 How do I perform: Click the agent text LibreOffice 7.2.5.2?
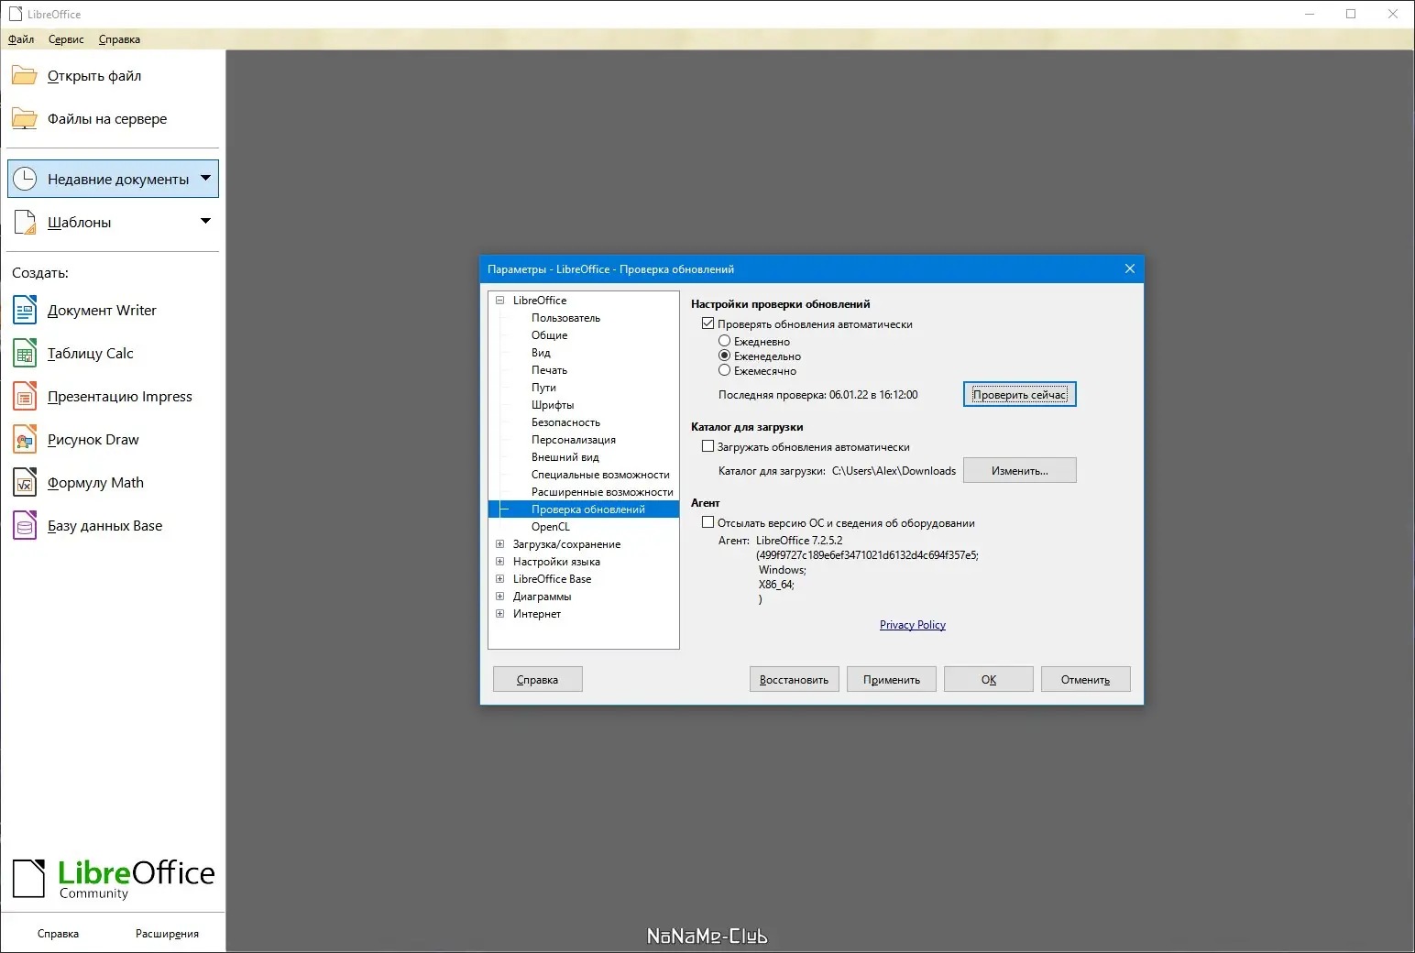point(799,540)
